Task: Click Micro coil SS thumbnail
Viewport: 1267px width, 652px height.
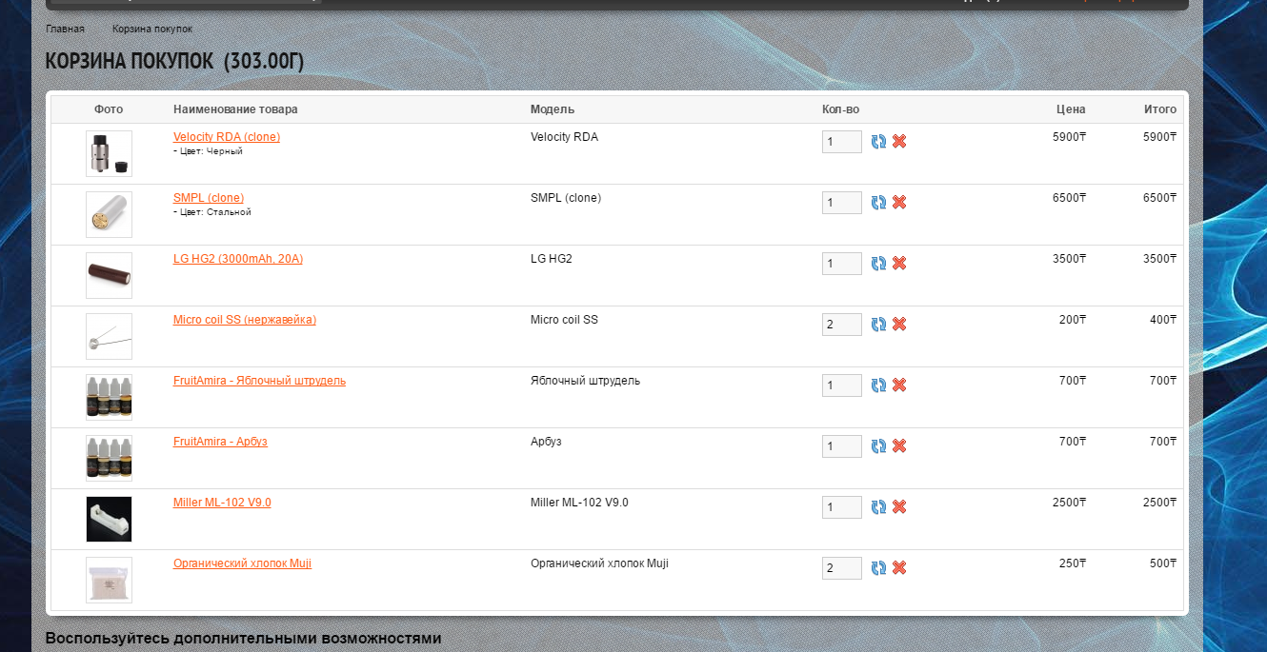Action: pos(109,336)
